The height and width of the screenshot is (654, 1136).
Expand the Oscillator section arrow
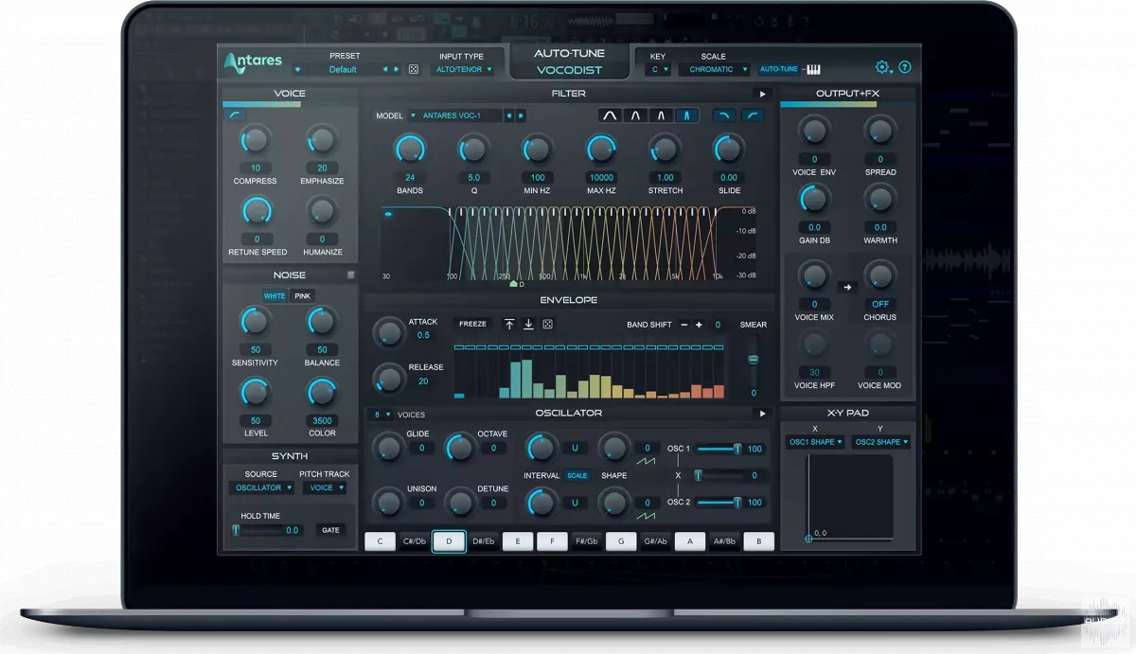pyautogui.click(x=762, y=414)
